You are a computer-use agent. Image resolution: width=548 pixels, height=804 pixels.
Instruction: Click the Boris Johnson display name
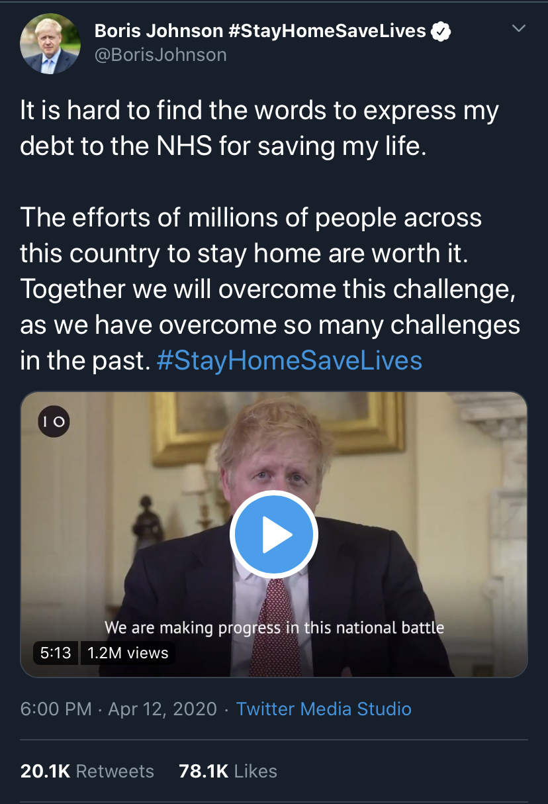coord(159,30)
